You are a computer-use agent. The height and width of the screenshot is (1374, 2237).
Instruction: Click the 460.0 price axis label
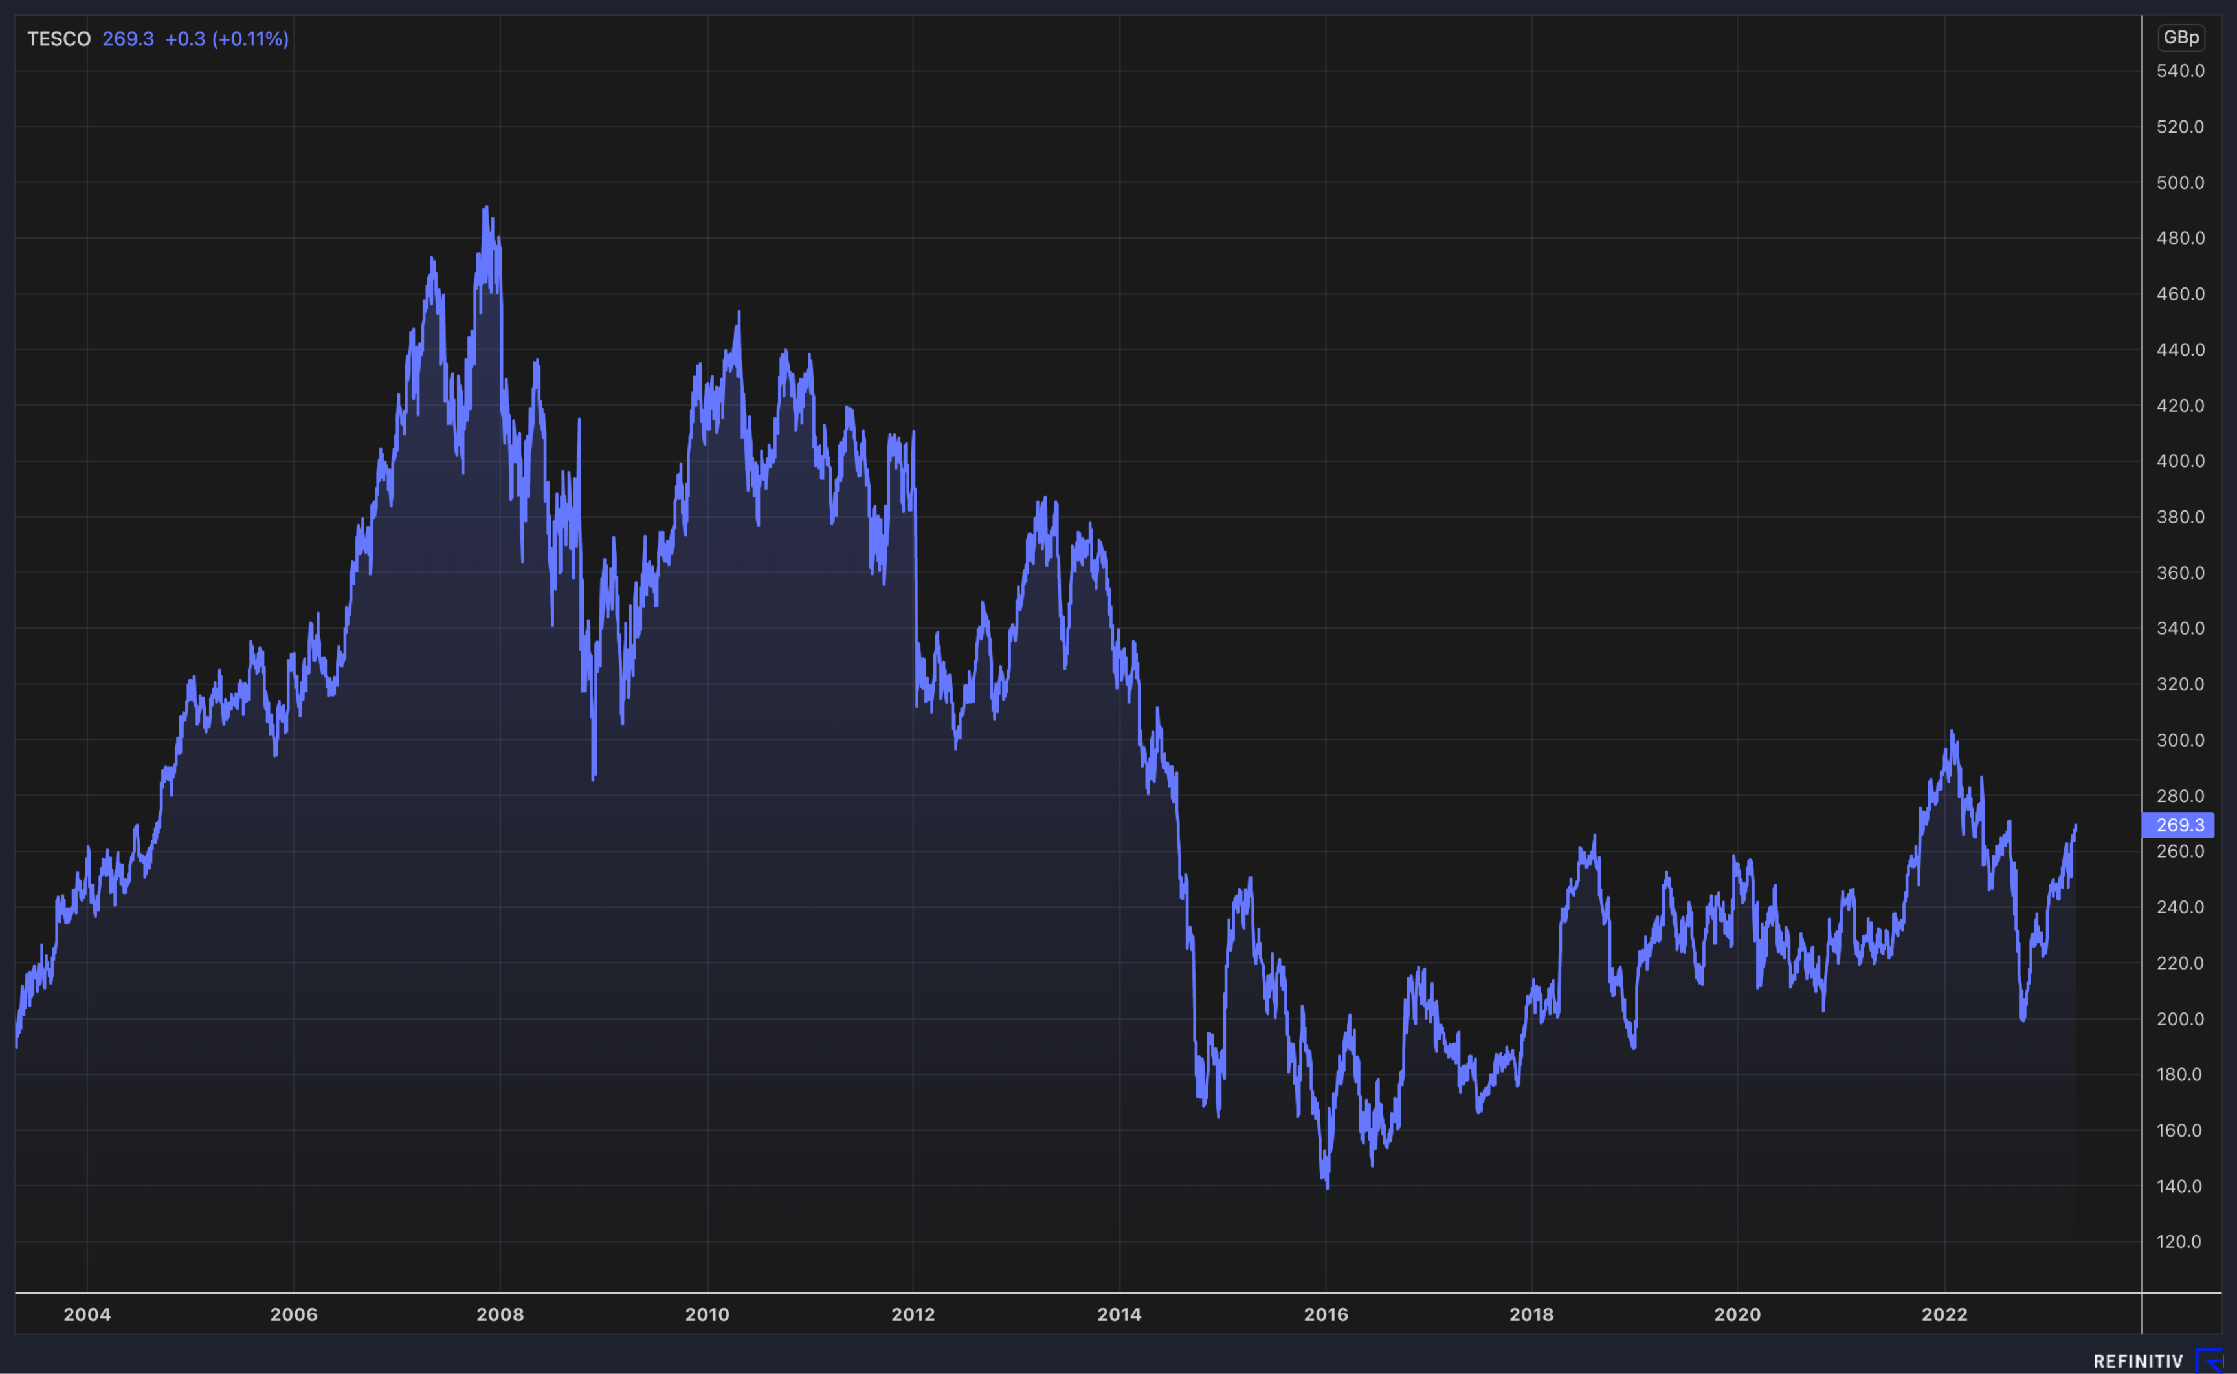(2181, 294)
